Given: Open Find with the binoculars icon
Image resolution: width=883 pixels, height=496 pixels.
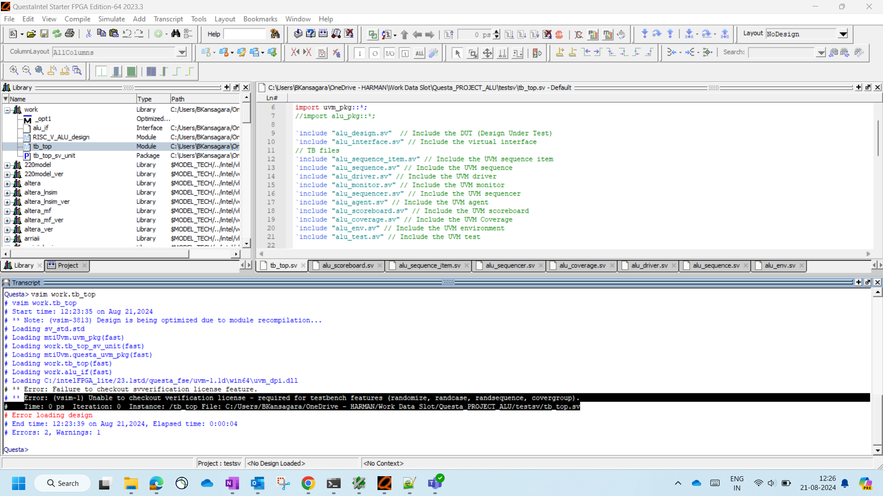Looking at the screenshot, I should point(175,34).
